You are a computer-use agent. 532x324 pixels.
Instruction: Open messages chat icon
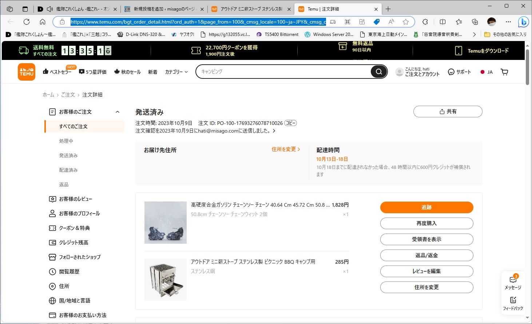(x=513, y=280)
